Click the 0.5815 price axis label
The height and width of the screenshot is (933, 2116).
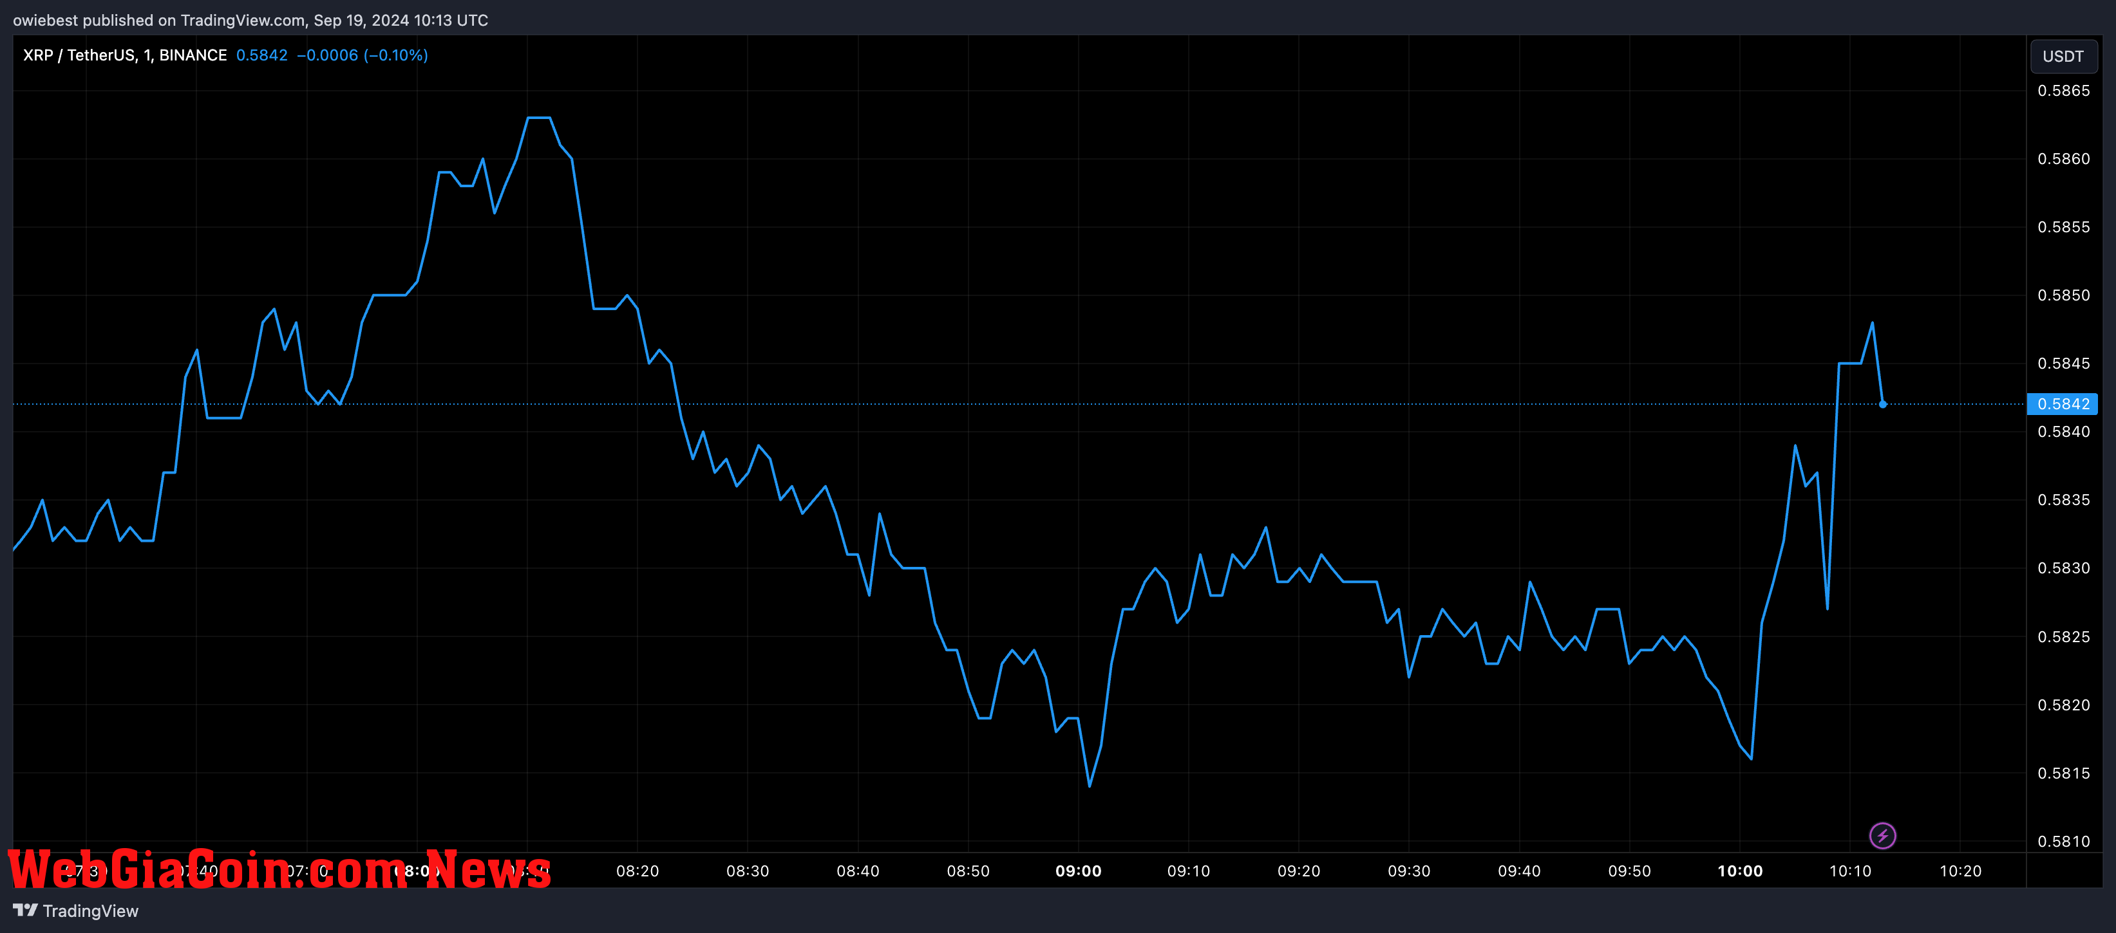click(2063, 773)
